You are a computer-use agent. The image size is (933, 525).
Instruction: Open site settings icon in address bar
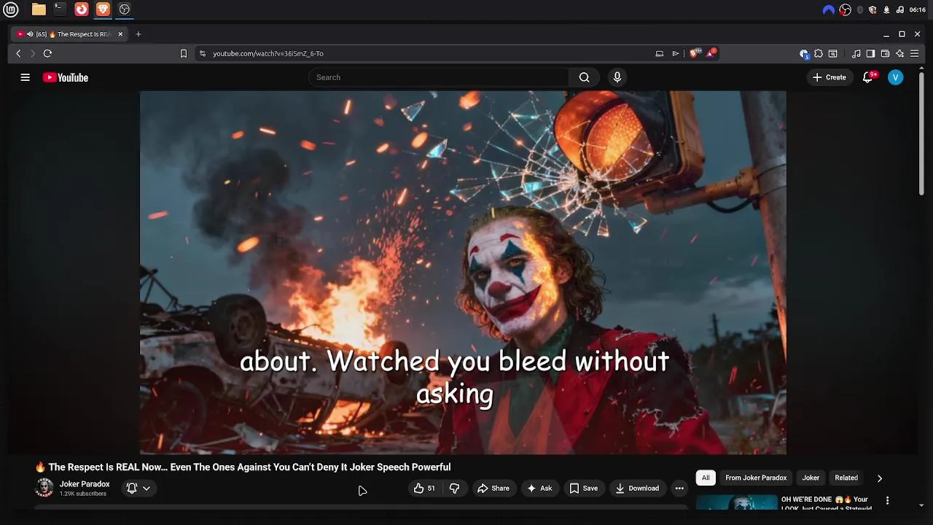(x=203, y=53)
